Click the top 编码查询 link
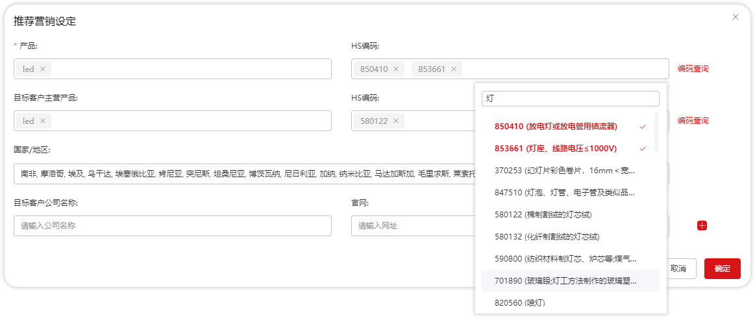This screenshot has width=755, height=318. pyautogui.click(x=693, y=69)
